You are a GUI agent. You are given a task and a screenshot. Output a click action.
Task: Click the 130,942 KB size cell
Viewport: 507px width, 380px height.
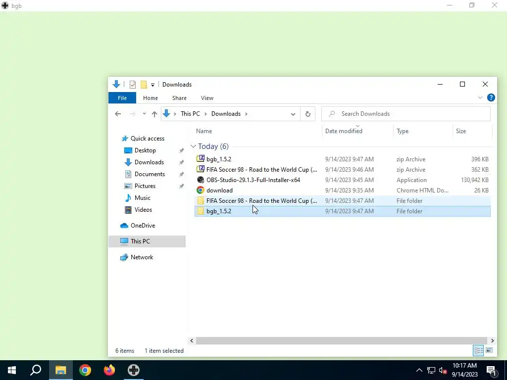(x=475, y=180)
